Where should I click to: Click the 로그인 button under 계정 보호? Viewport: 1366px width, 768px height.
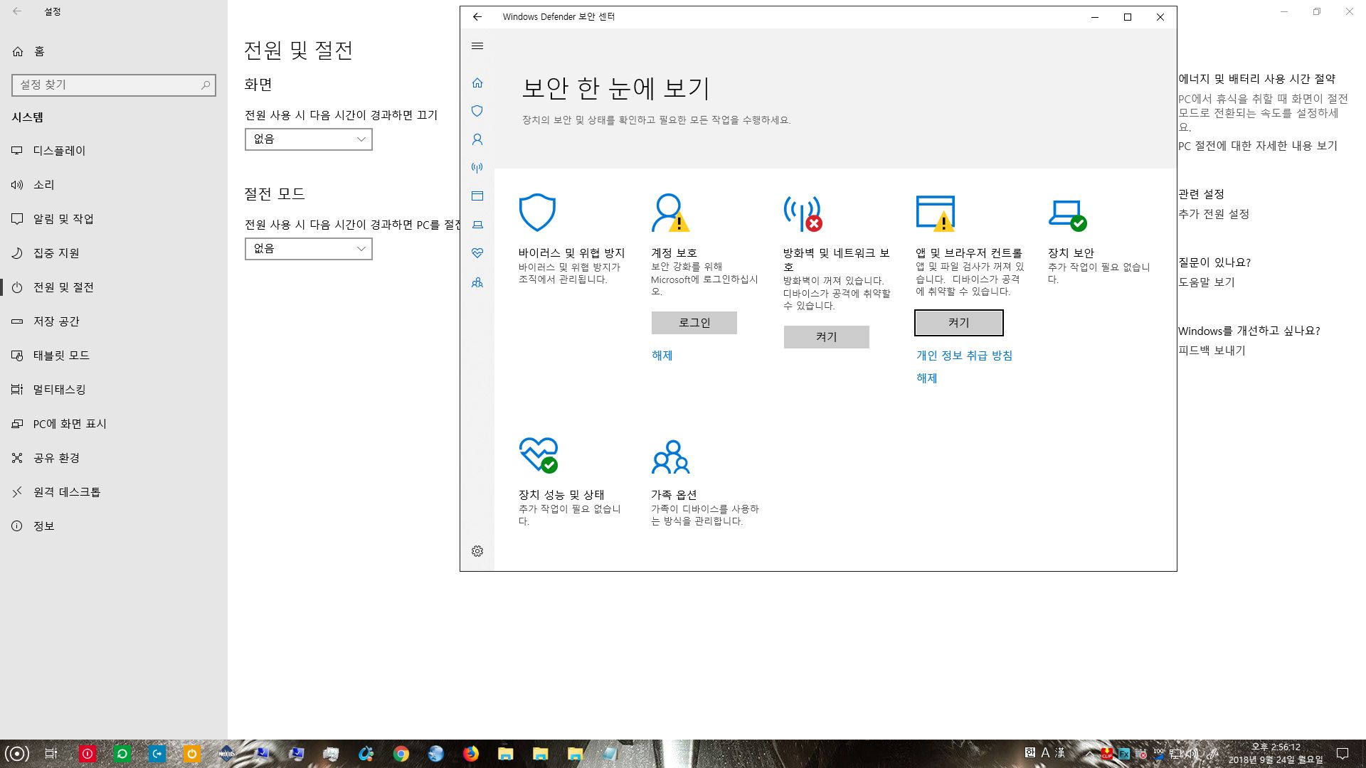[694, 323]
